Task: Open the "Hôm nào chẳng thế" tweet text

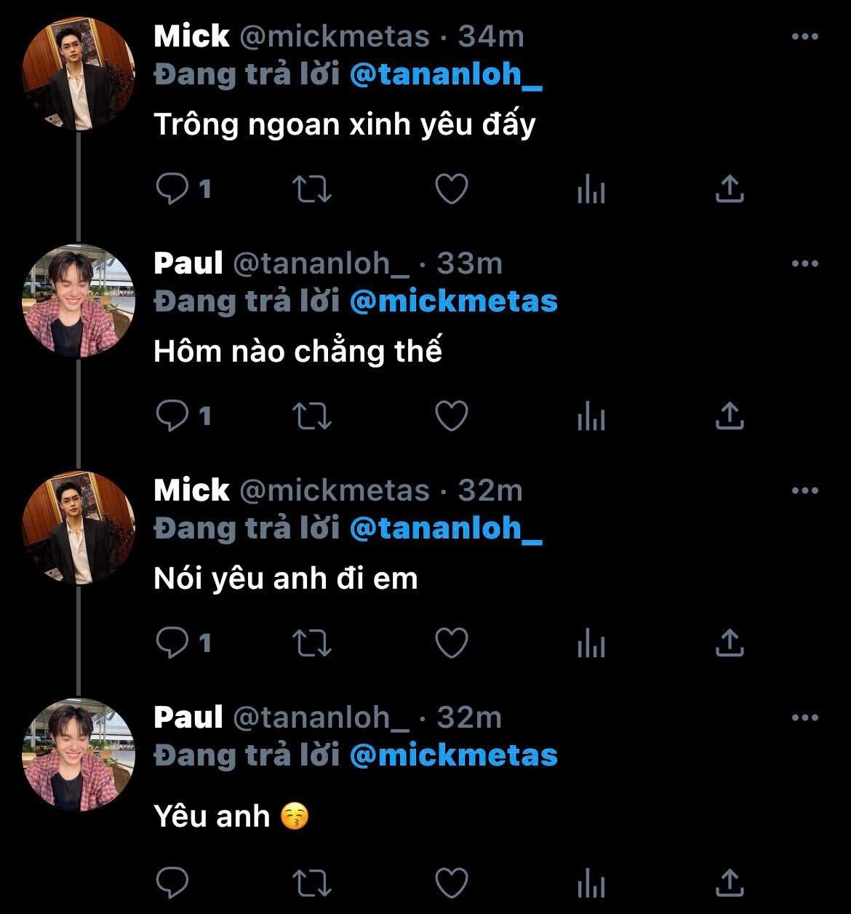Action: [x=297, y=352]
